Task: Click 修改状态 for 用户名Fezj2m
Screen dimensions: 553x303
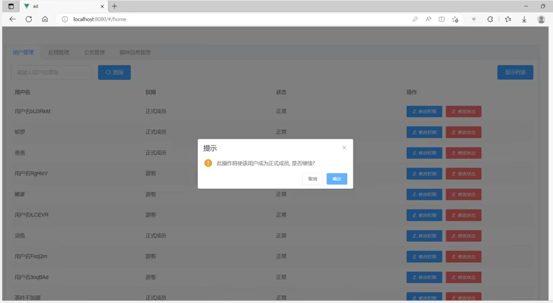Action: [x=463, y=257]
